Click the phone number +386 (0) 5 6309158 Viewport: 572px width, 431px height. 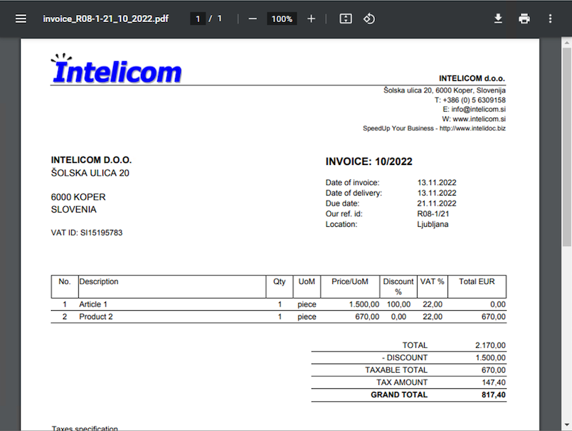[x=475, y=100]
